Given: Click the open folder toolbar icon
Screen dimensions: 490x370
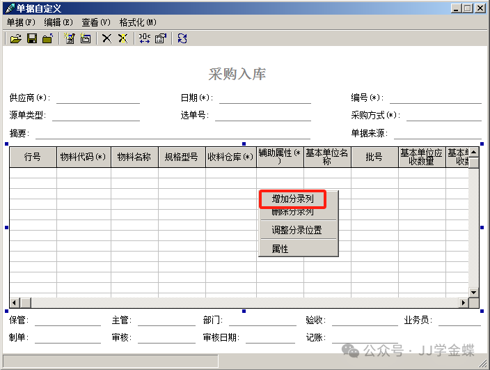Looking at the screenshot, I should (15, 38).
